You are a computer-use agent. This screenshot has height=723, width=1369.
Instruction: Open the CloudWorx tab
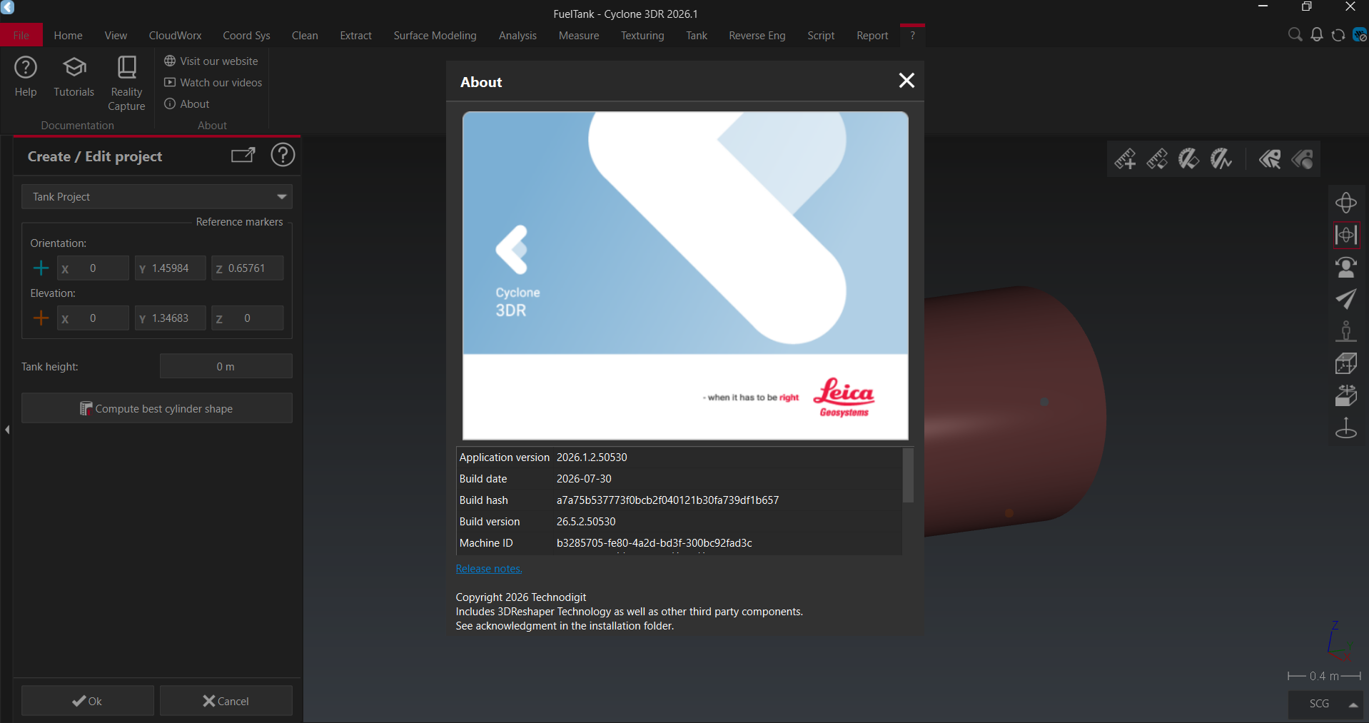pos(175,36)
